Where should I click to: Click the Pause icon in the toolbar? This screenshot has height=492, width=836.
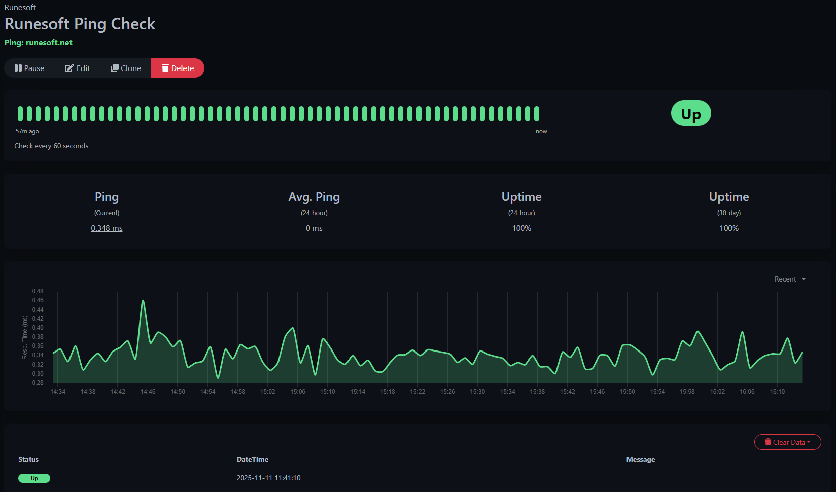(x=18, y=68)
